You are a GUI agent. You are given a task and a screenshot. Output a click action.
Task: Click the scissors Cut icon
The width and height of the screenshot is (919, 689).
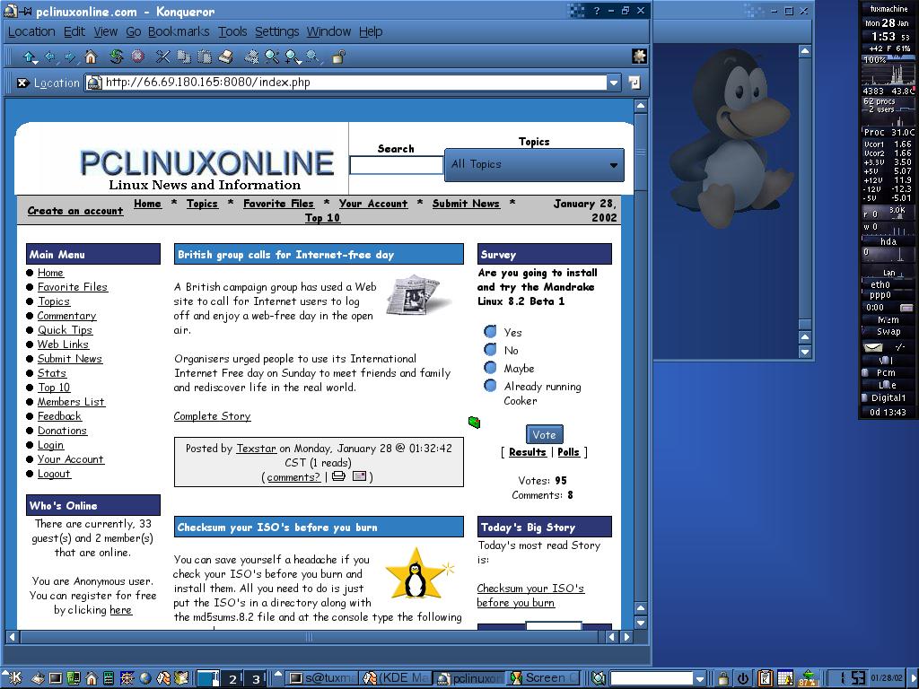pos(163,57)
